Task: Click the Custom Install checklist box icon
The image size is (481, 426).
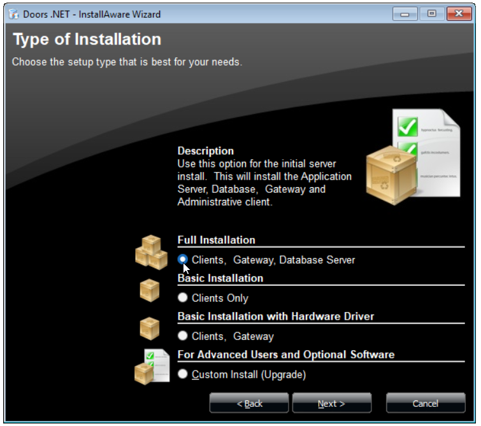Action: pyautogui.click(x=152, y=367)
